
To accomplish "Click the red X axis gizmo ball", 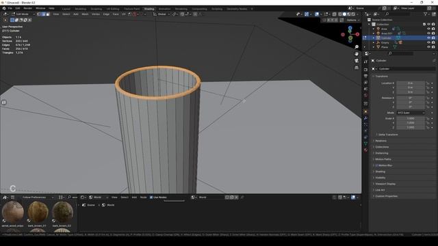I will [357, 34].
